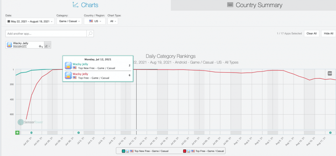
Task: Click the Top New Free tooltip app icon
Action: coord(68,66)
